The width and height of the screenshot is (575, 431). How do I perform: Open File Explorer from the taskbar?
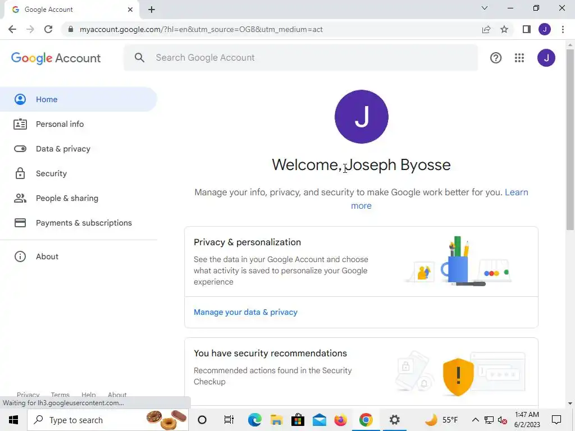click(x=276, y=420)
